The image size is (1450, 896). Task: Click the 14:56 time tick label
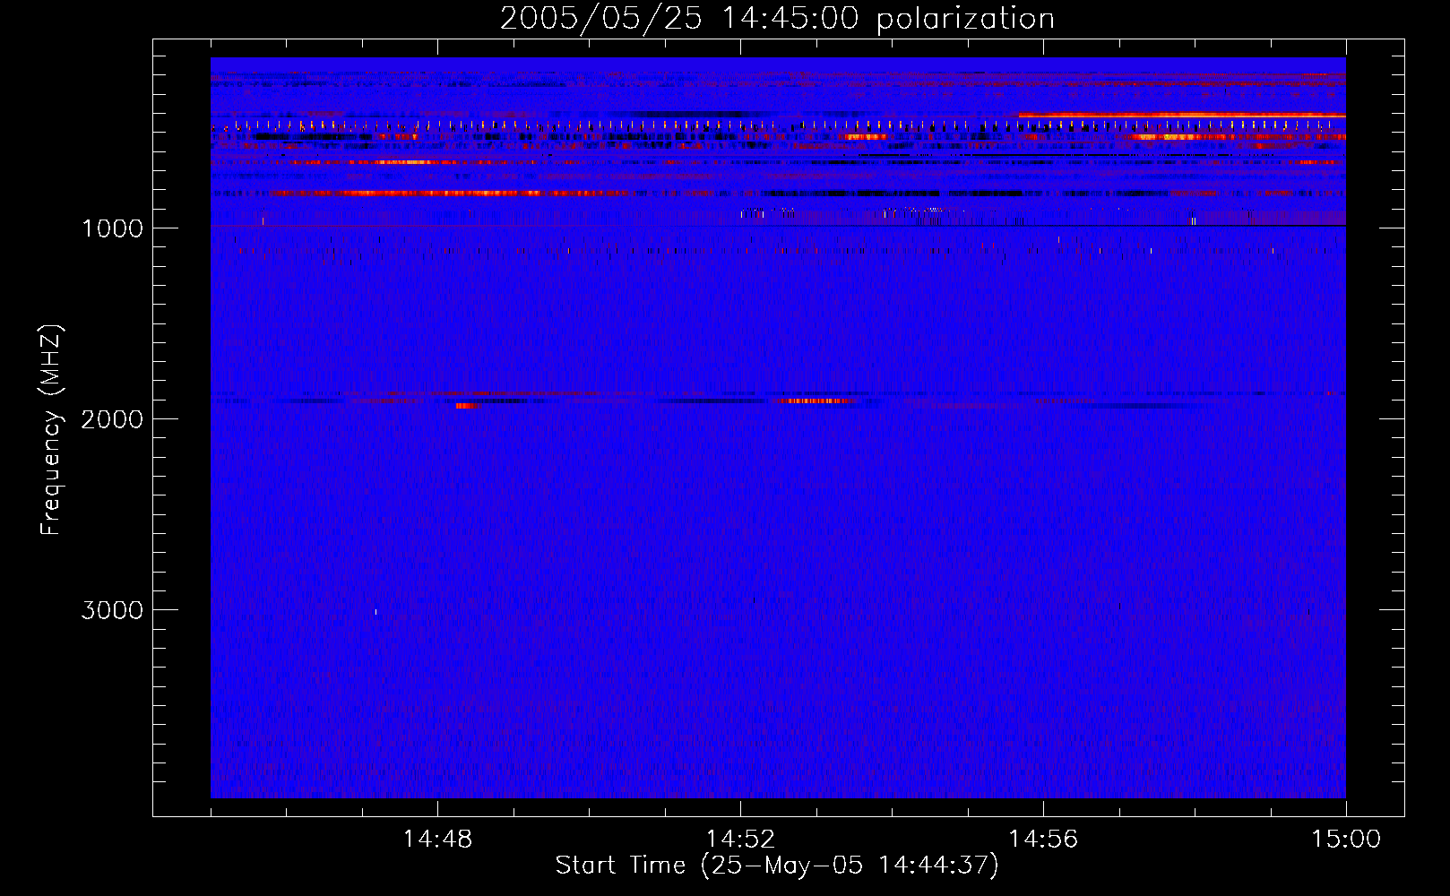click(x=1043, y=840)
